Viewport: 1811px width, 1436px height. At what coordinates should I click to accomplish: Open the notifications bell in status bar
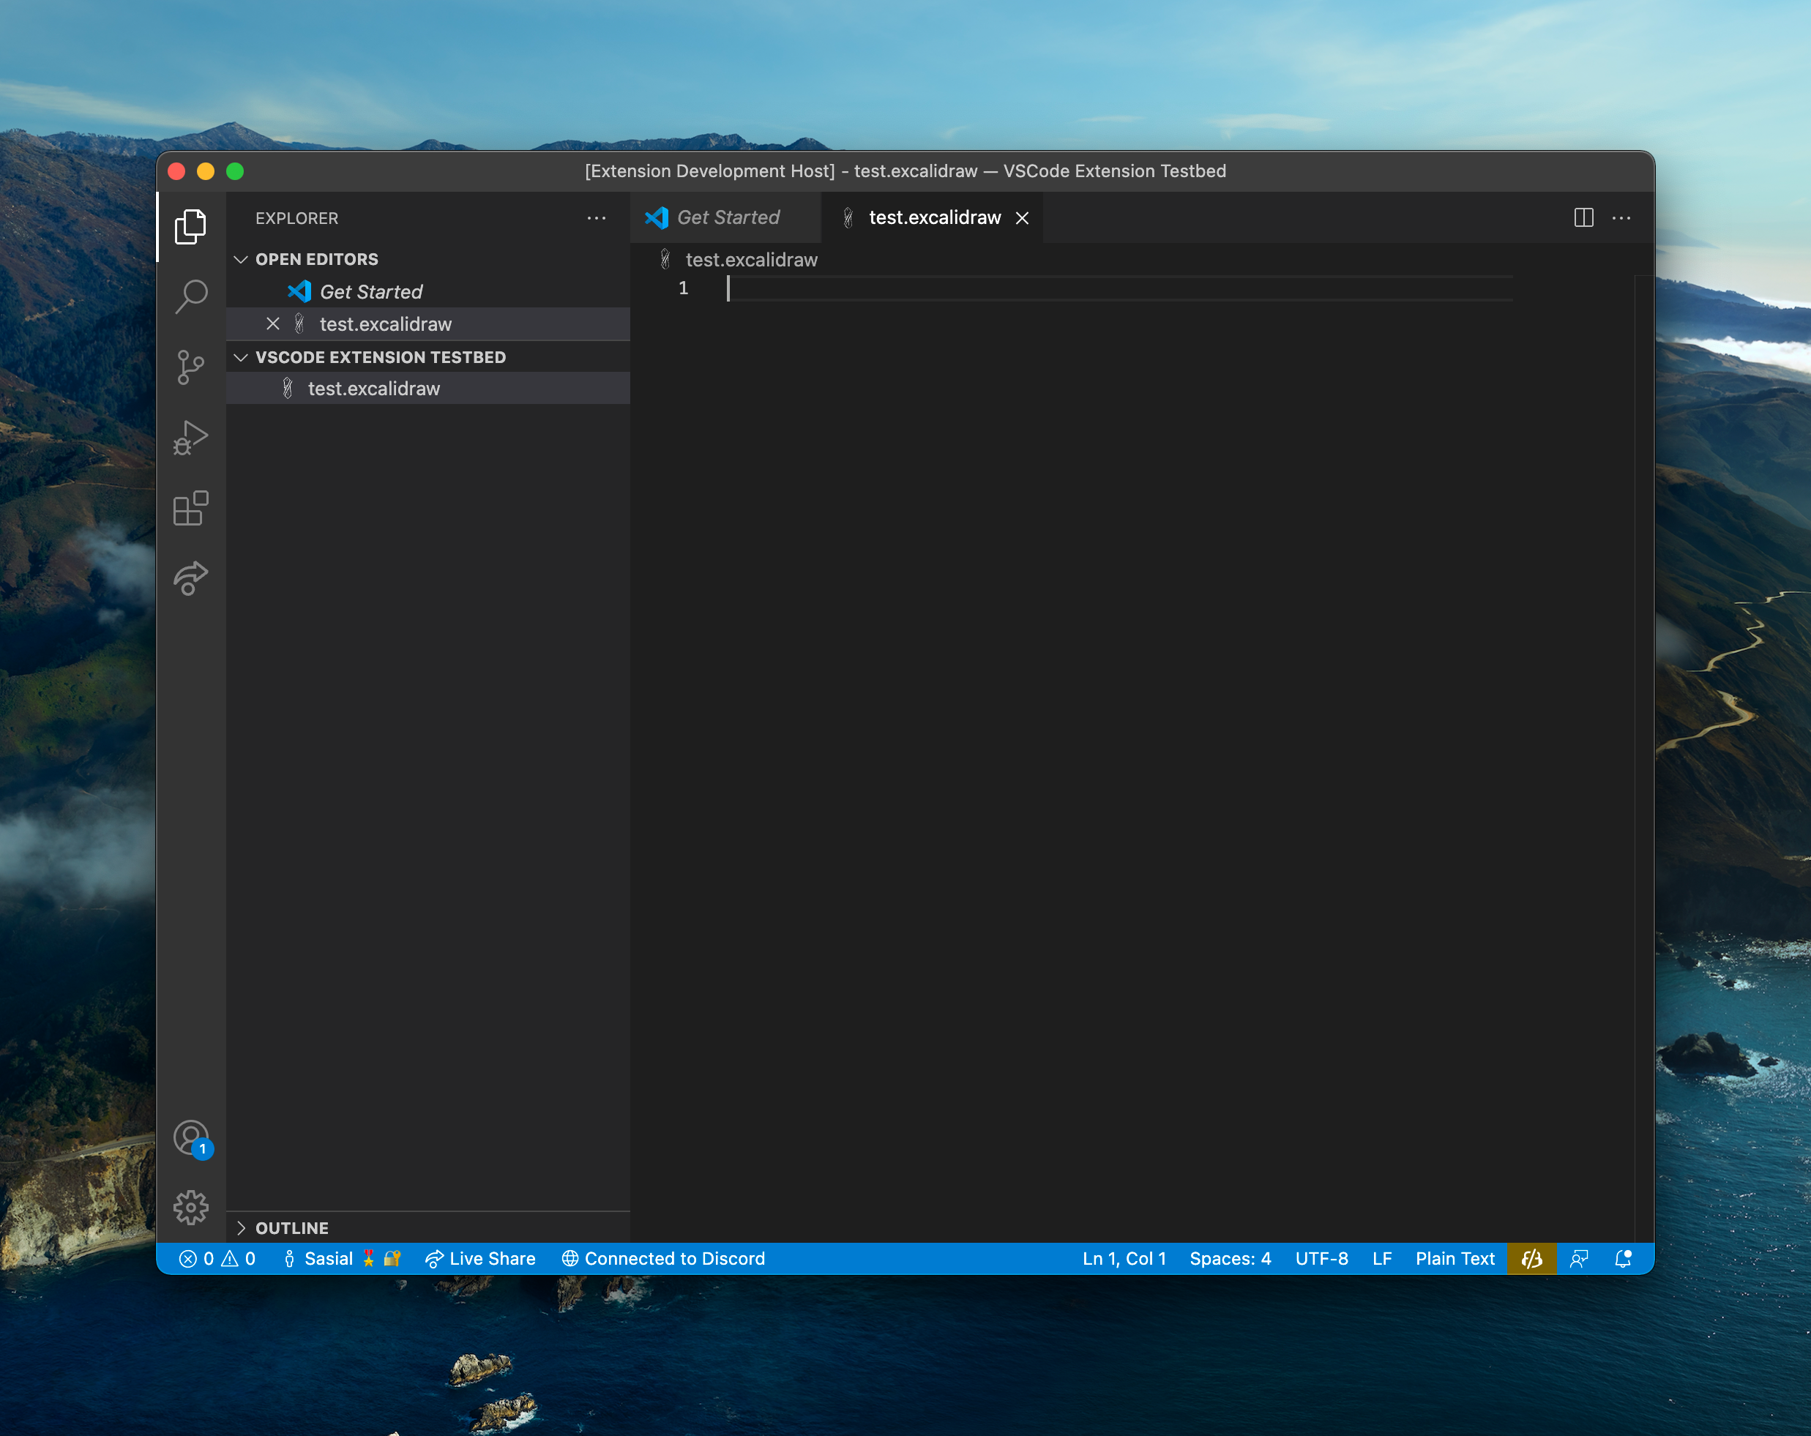point(1623,1258)
